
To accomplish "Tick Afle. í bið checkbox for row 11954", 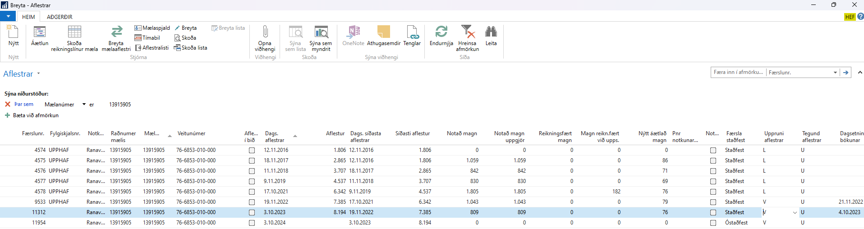I will [x=252, y=223].
